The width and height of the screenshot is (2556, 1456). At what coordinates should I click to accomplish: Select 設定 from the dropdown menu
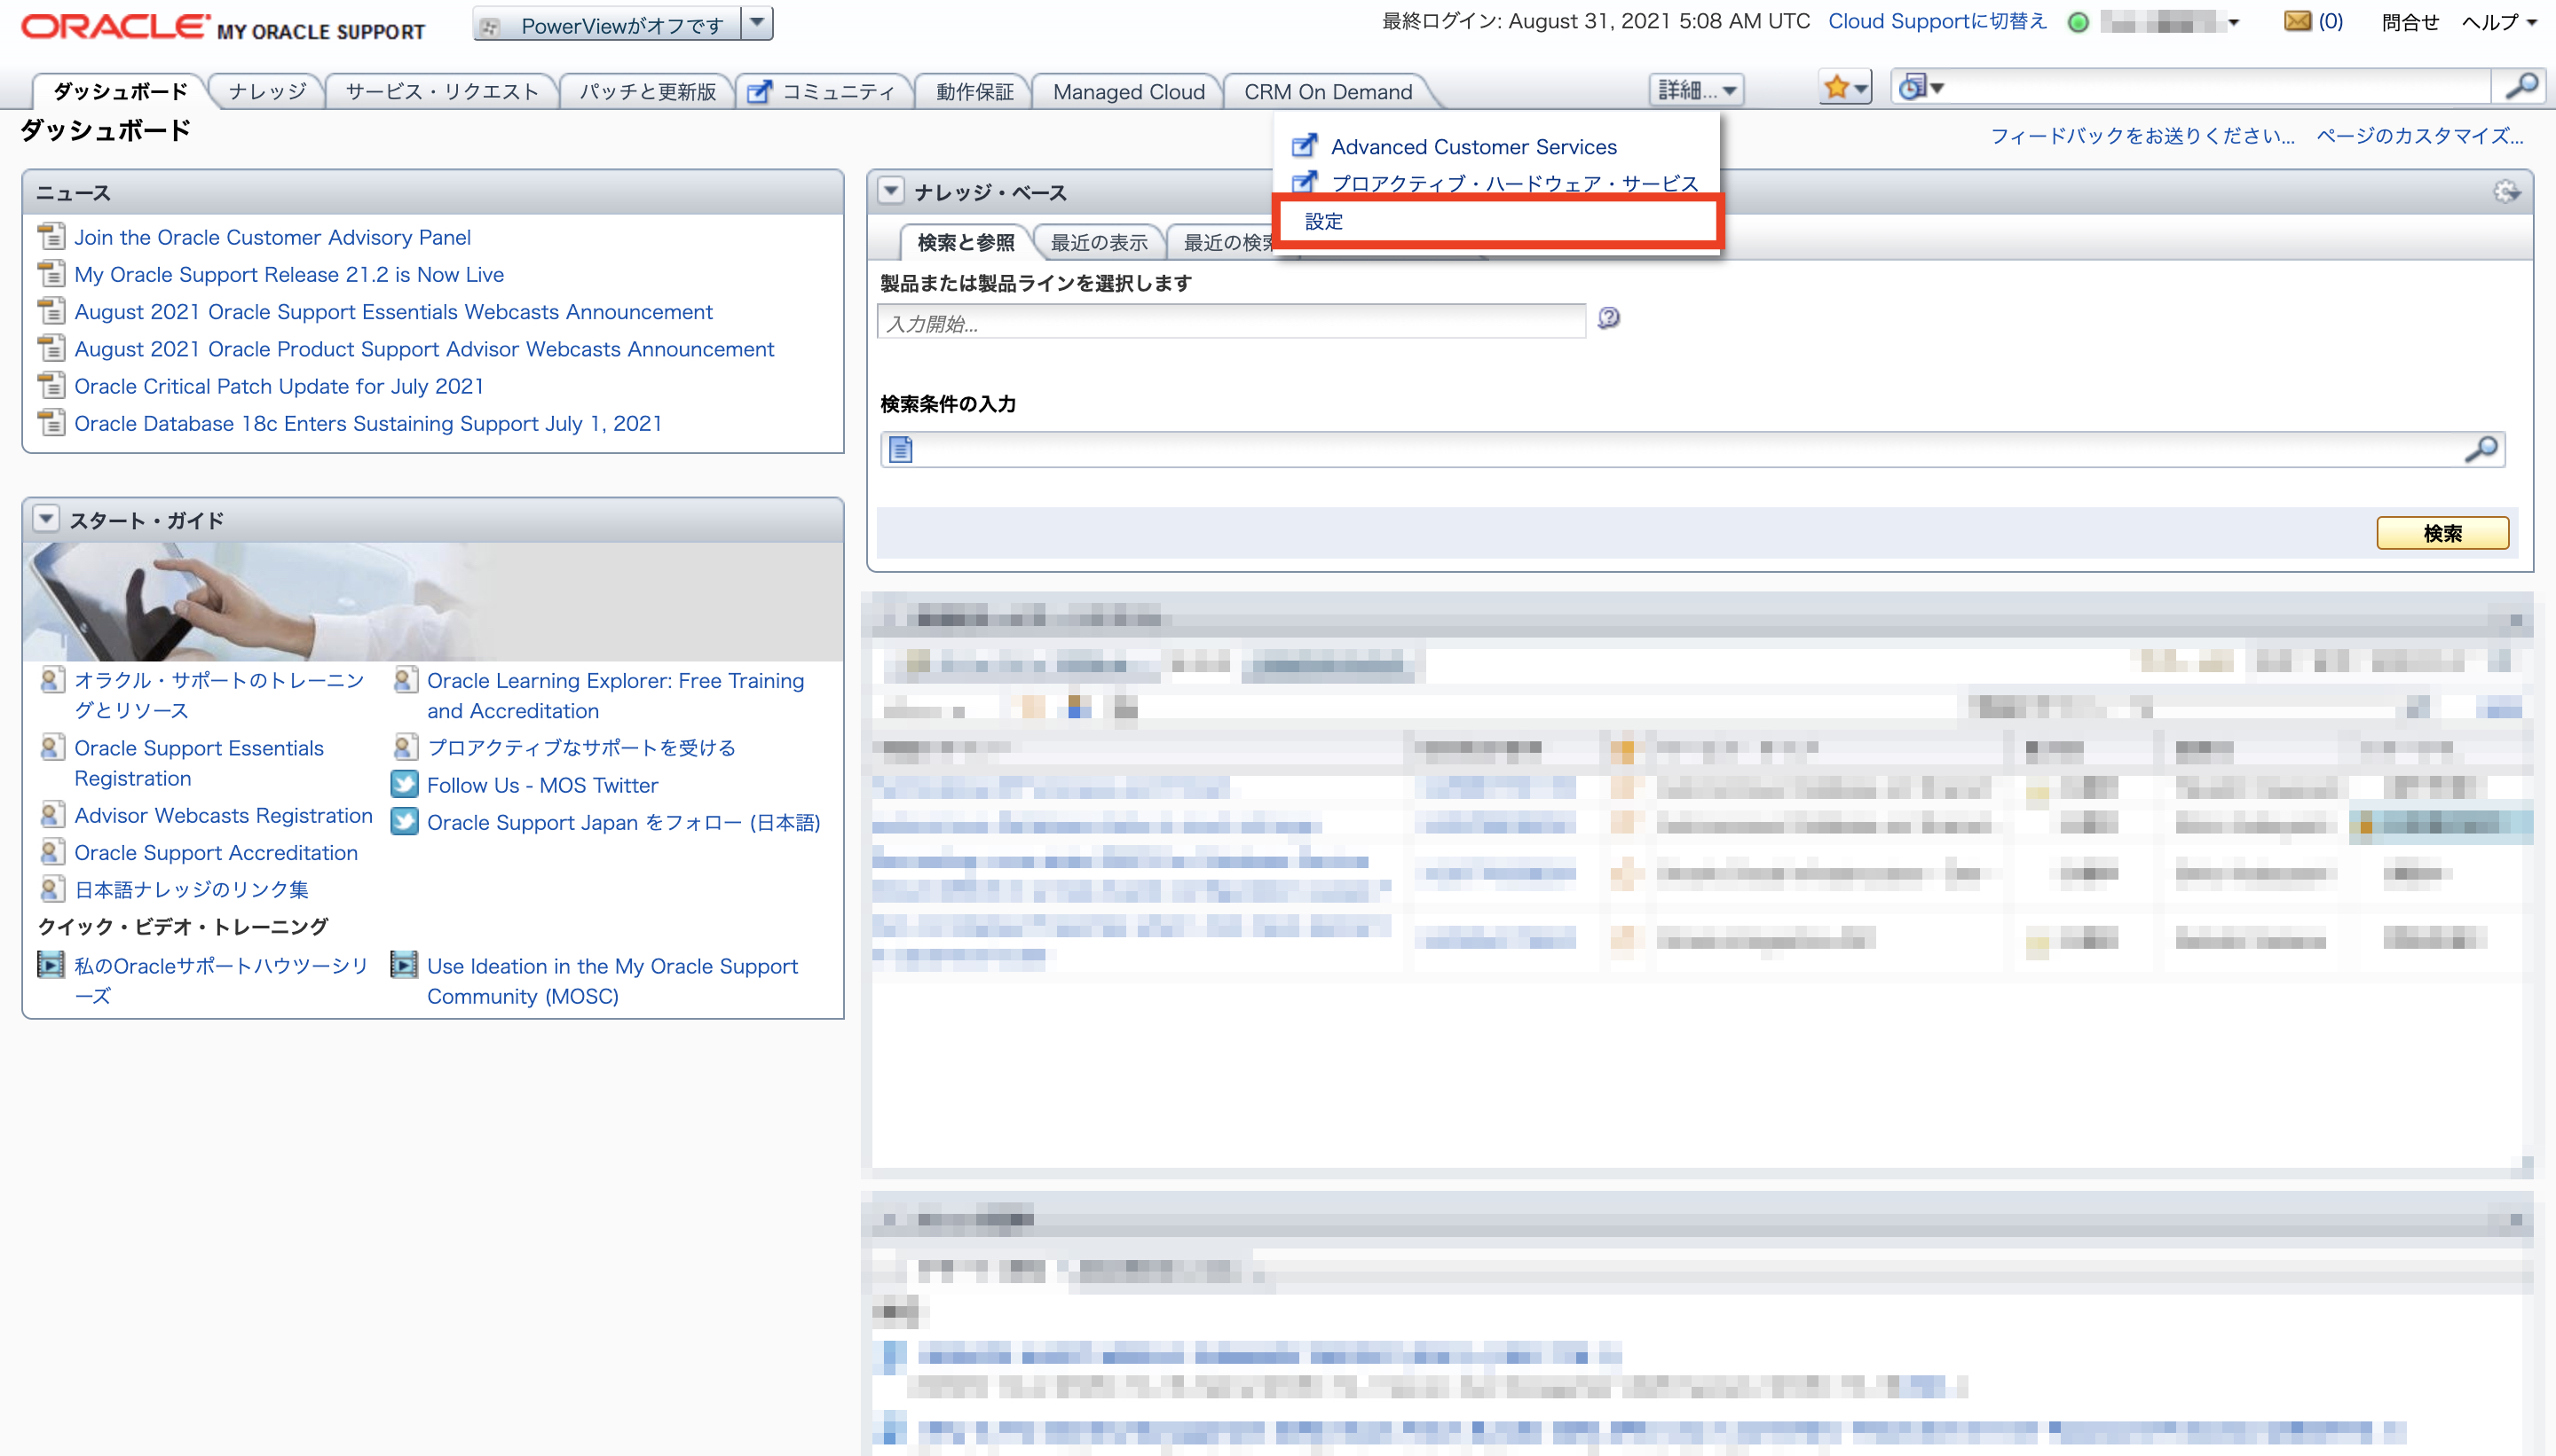(x=1324, y=221)
